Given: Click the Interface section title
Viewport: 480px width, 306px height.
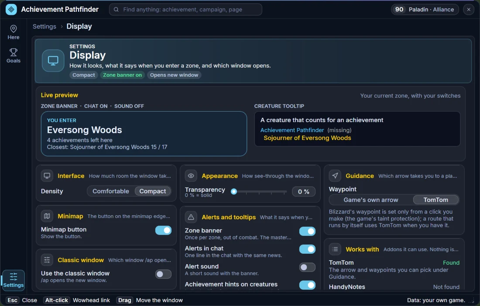Looking at the screenshot, I should click(71, 176).
